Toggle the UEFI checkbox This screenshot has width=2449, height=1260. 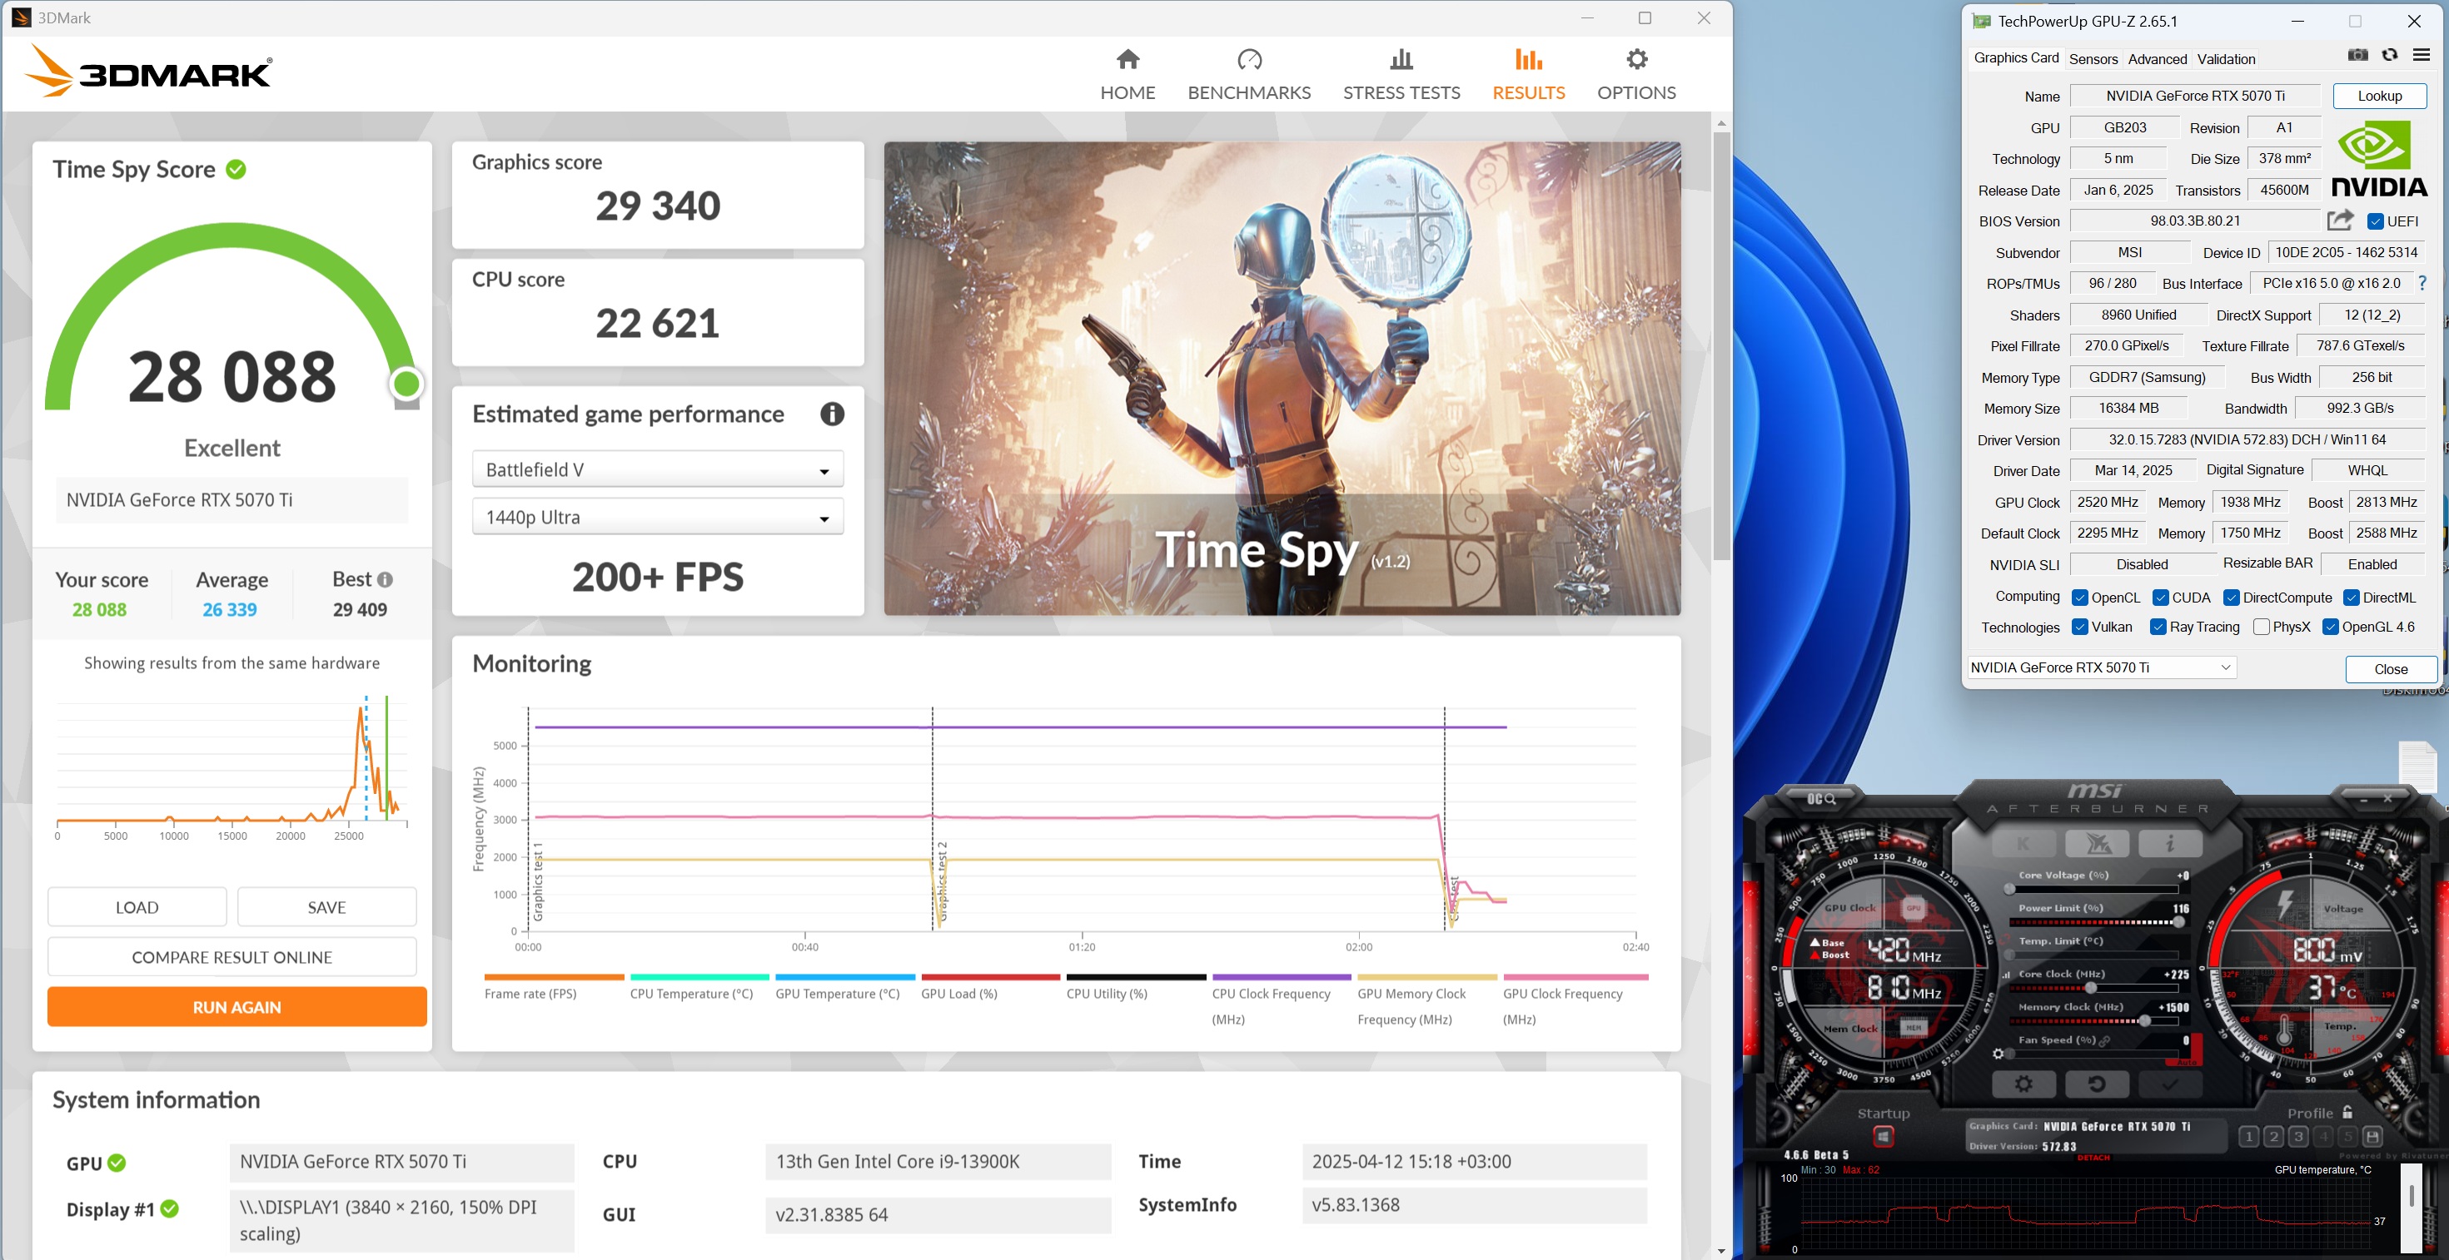(2375, 221)
